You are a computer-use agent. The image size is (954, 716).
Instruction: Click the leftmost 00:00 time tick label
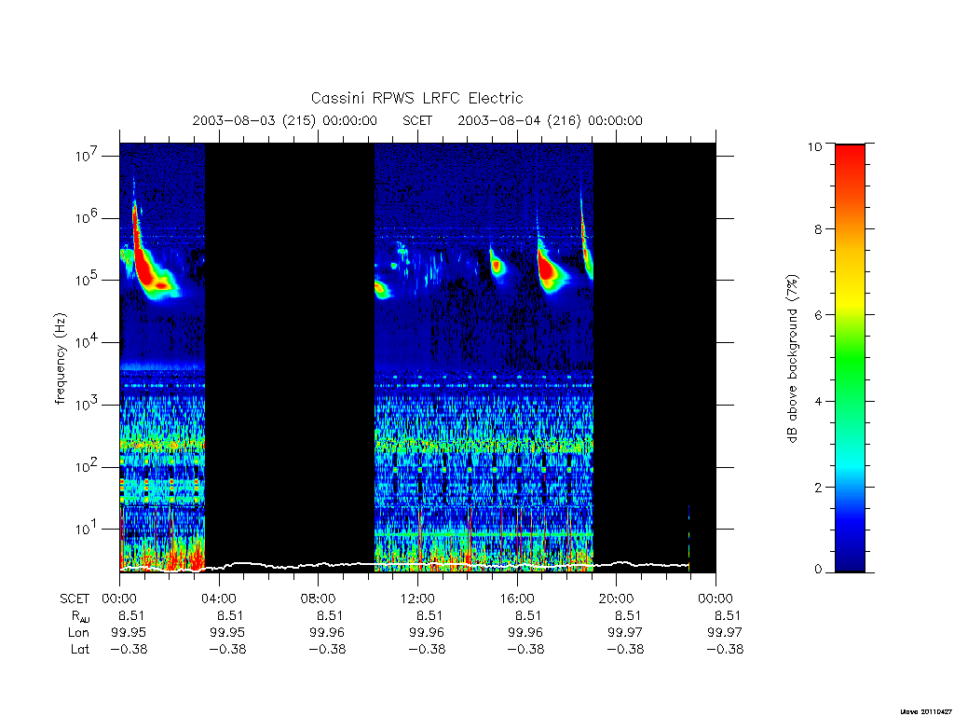119,599
